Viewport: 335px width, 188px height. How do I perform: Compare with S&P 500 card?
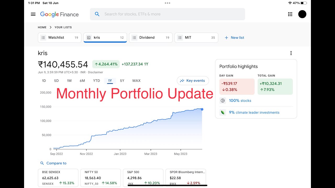tap(143, 178)
